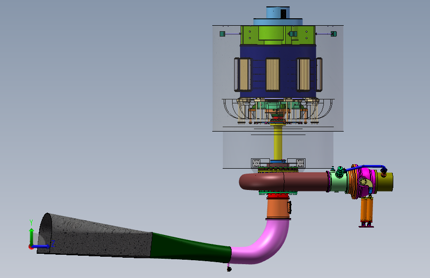
Task: Select the teal device left of upper bracket
Action: [222, 34]
